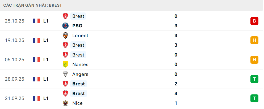The image size is (264, 109).
Task: Click Brest crest in the PSG match
Action: (65, 16)
